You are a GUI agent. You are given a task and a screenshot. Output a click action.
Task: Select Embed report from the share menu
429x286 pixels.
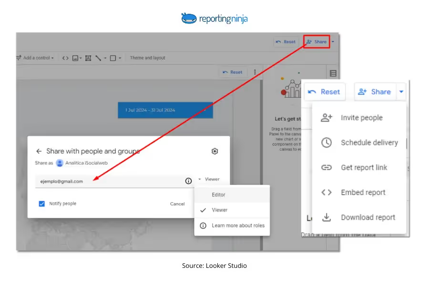coord(359,193)
